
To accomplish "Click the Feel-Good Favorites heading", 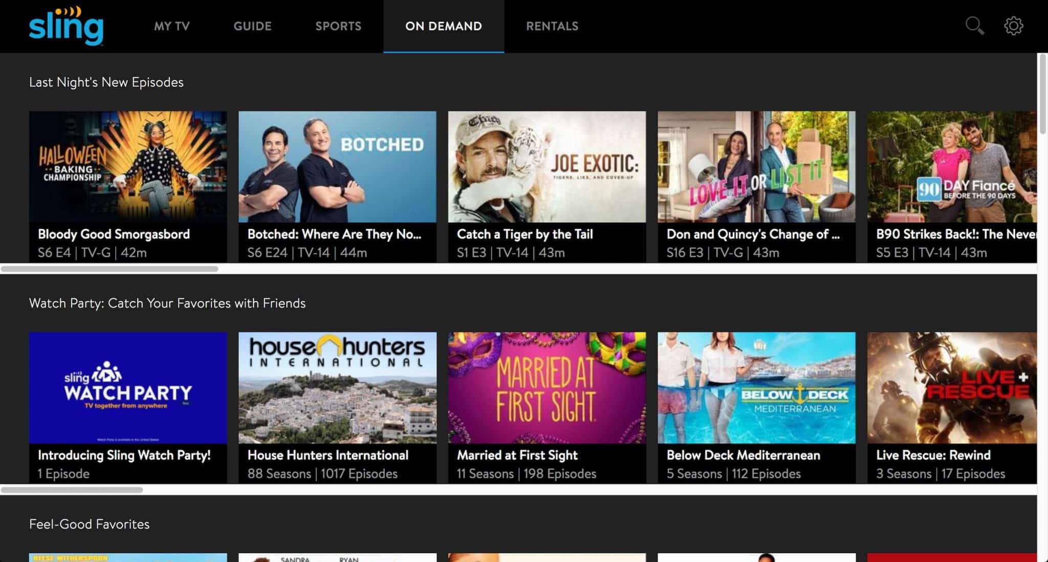I will point(90,524).
